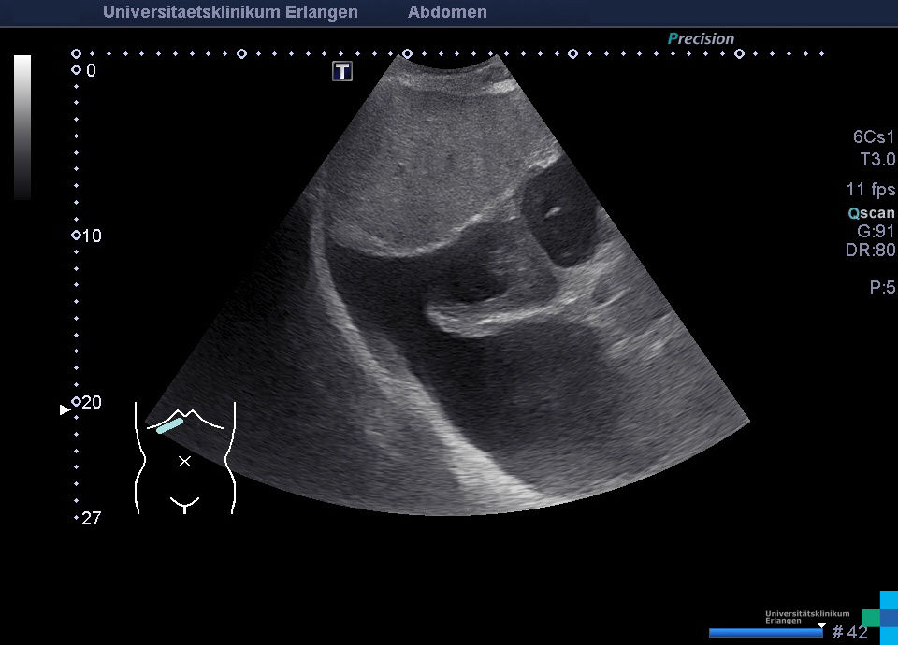Select the cyan probe position indicator
The height and width of the screenshot is (645, 898).
point(169,426)
